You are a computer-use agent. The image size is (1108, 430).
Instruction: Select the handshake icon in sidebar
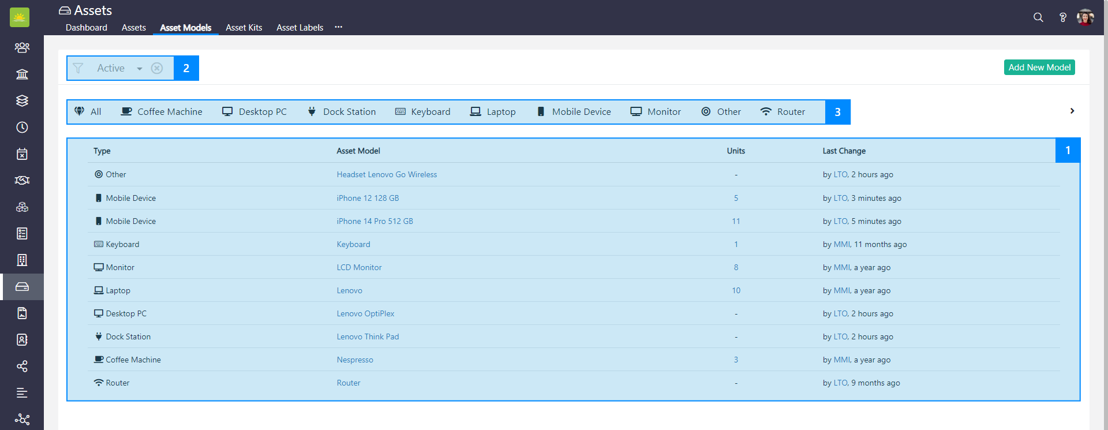(22, 180)
